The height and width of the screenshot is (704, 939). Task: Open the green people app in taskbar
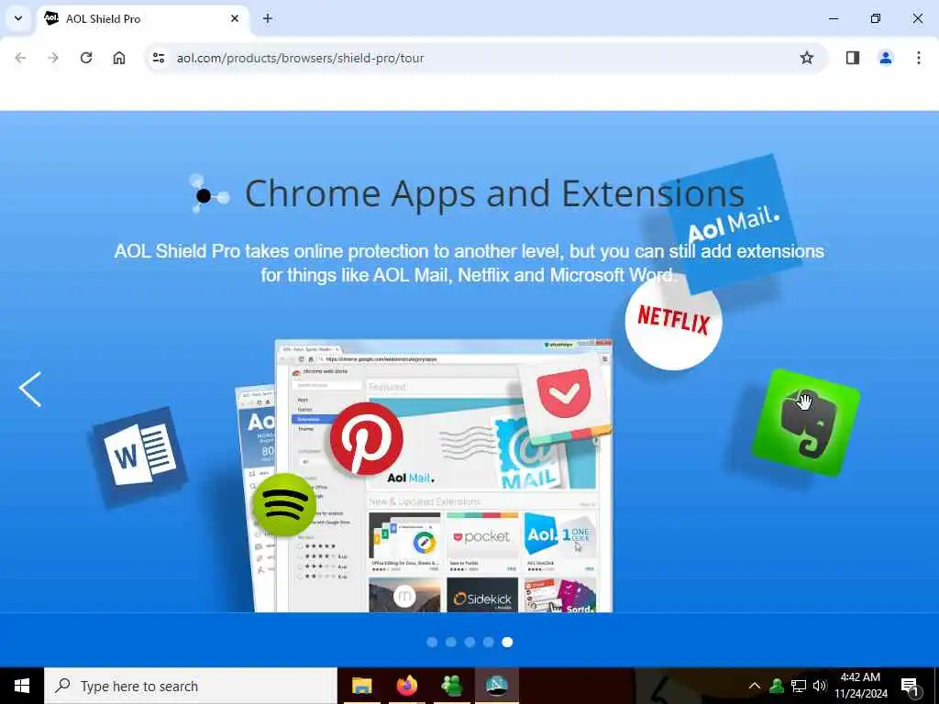point(451,686)
